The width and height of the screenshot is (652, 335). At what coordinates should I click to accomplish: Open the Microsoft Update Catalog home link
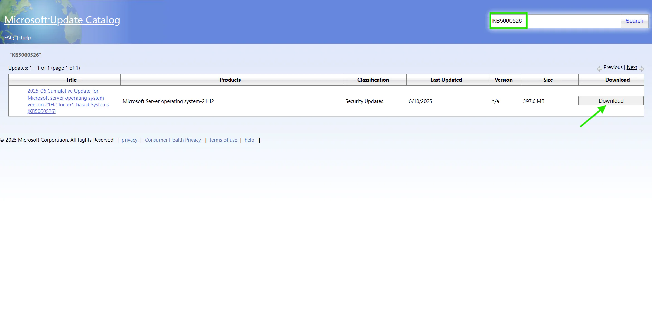[62, 20]
